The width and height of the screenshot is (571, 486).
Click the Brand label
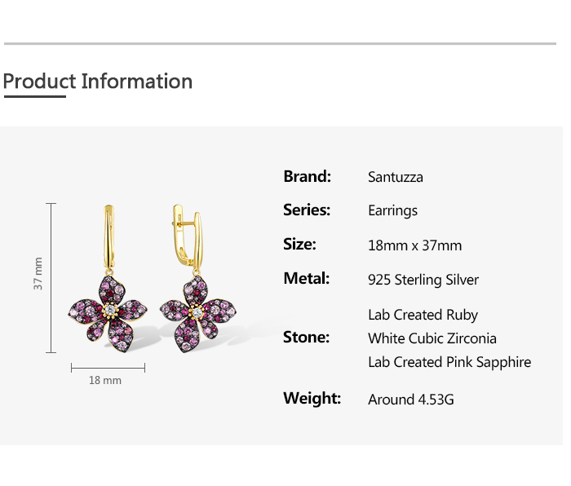coord(308,177)
